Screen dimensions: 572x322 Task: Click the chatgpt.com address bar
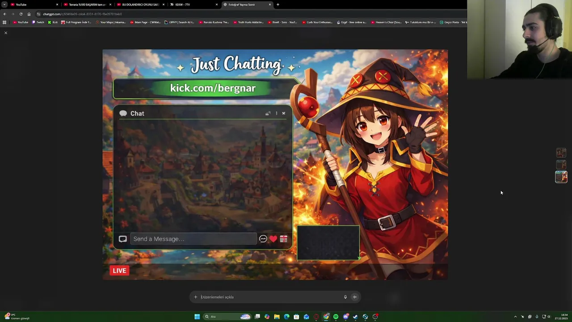(250, 14)
